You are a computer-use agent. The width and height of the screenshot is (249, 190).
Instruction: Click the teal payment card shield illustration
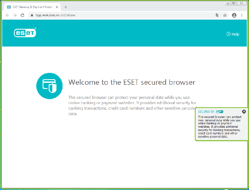coord(49,86)
